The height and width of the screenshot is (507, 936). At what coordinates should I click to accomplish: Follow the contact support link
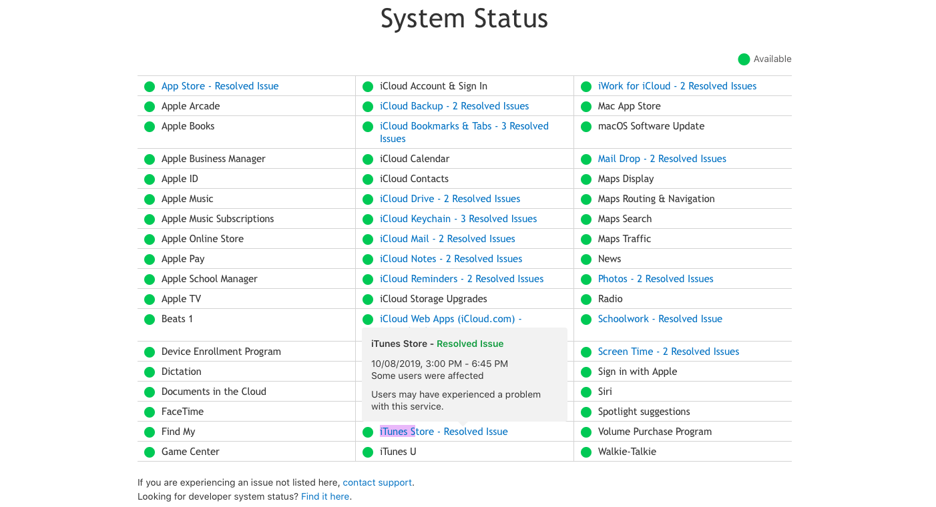tap(377, 482)
